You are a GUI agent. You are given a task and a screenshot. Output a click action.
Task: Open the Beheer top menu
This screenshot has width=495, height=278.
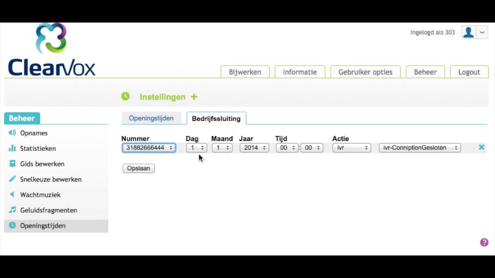(x=425, y=72)
